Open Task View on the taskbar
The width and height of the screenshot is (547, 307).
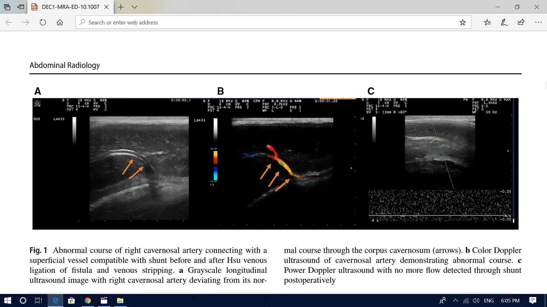[x=38, y=300]
